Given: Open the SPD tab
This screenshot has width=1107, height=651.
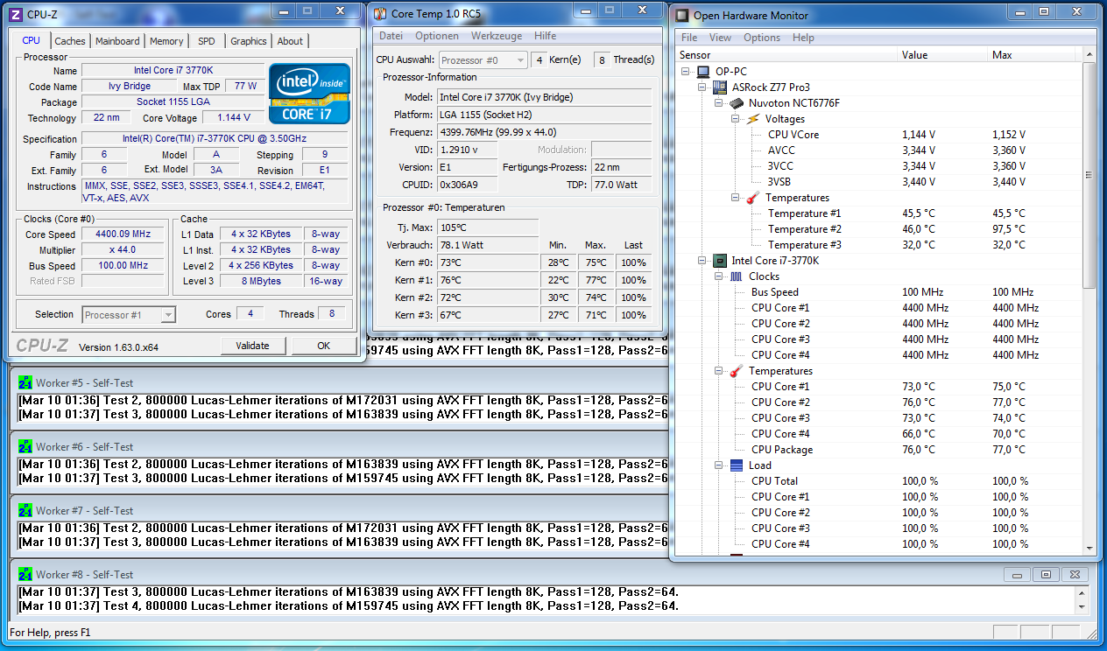Looking at the screenshot, I should coord(206,41).
